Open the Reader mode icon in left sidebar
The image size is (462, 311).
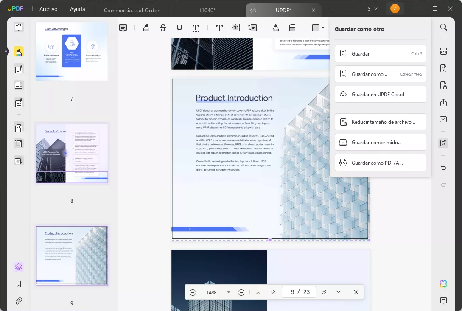point(19,27)
